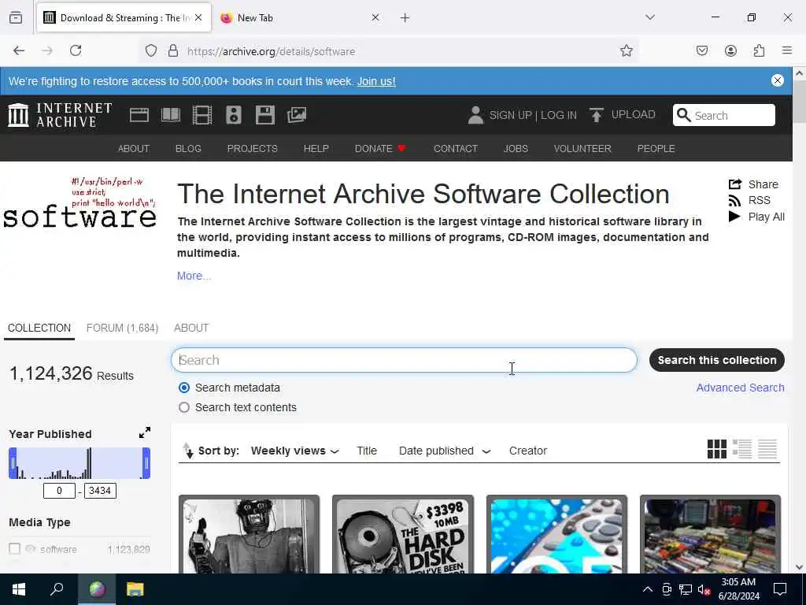Grab the right year range slider handle
The width and height of the screenshot is (806, 605).
(146, 463)
